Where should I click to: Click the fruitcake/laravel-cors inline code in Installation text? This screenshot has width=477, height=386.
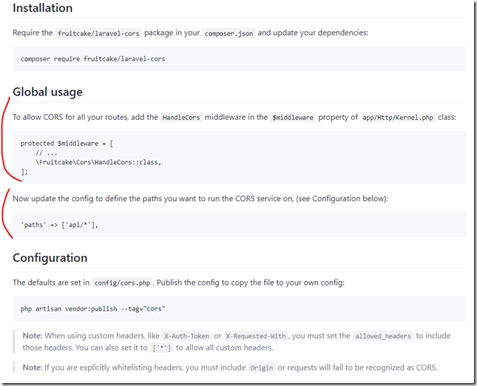pyautogui.click(x=98, y=33)
